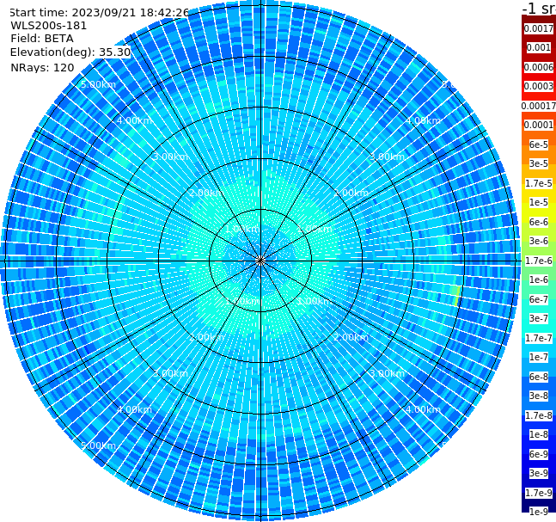
Task: Click the yellow-green hotspot in the scan
Action: click(x=457, y=297)
